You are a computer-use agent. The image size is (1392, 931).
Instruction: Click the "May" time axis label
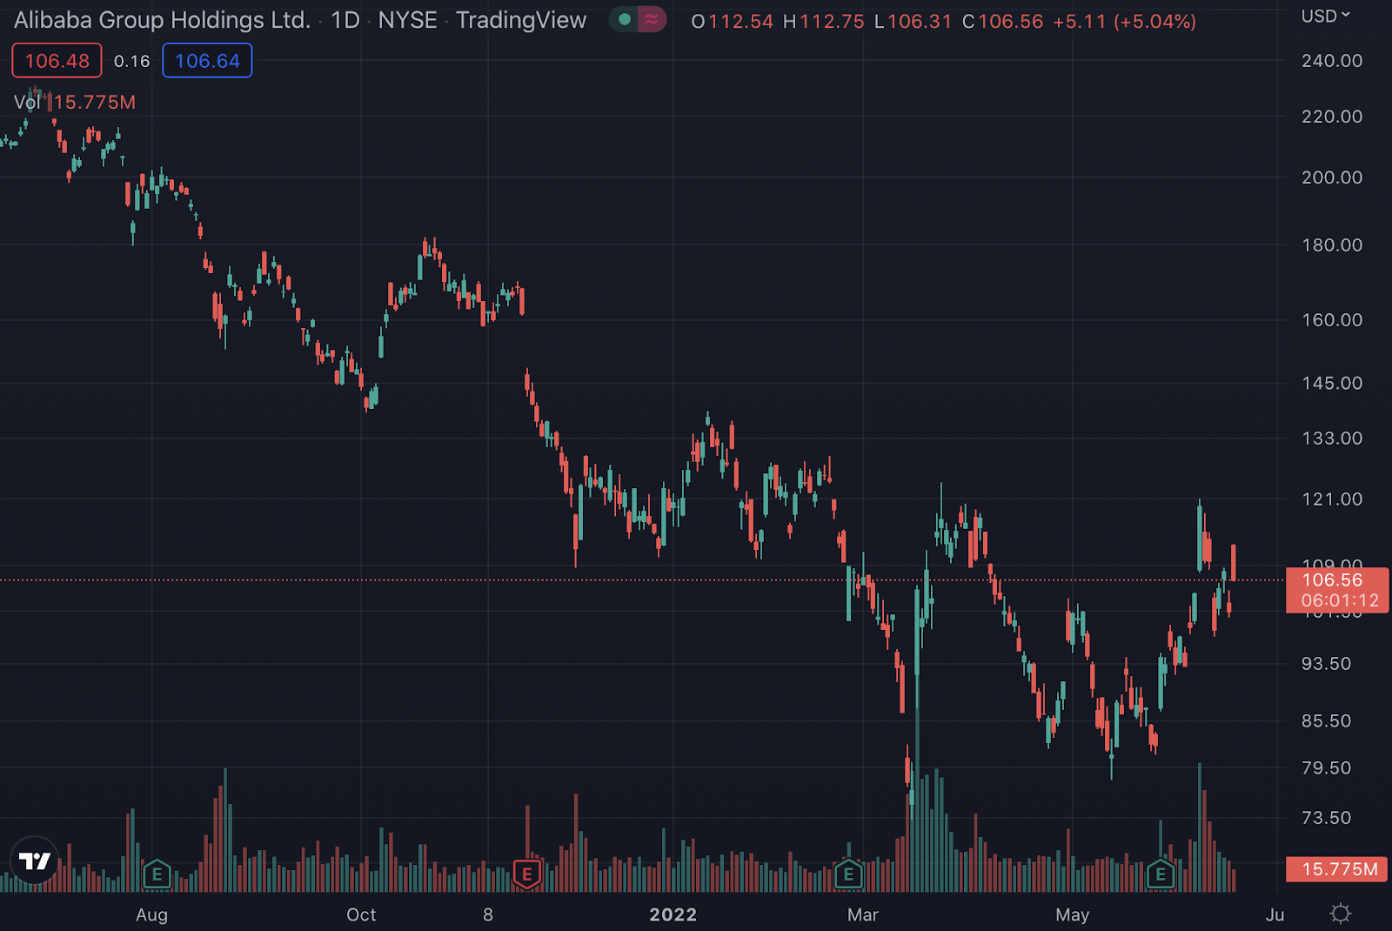pyautogui.click(x=1073, y=914)
